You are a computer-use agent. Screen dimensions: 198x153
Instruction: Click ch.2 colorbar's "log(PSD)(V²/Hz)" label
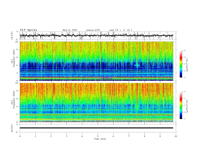tap(187, 106)
